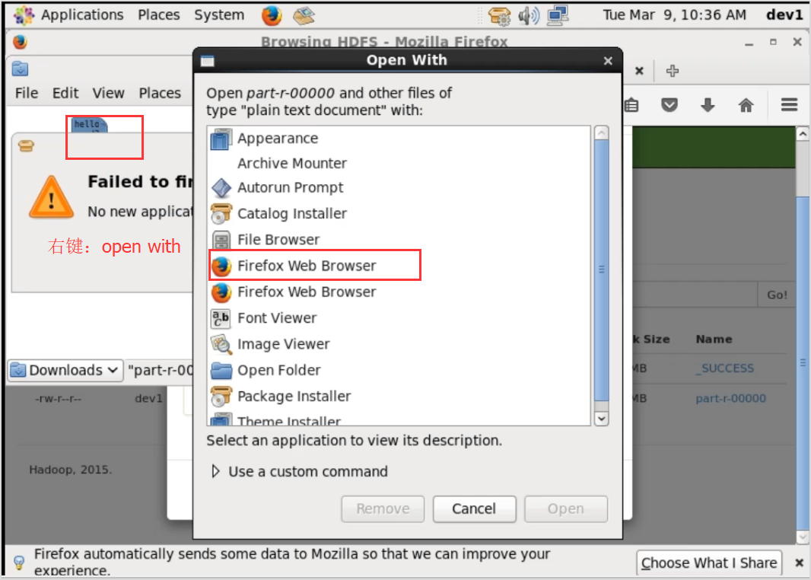Screen dimensions: 811x580
Task: Click the volume speaker tray icon
Action: (x=529, y=16)
